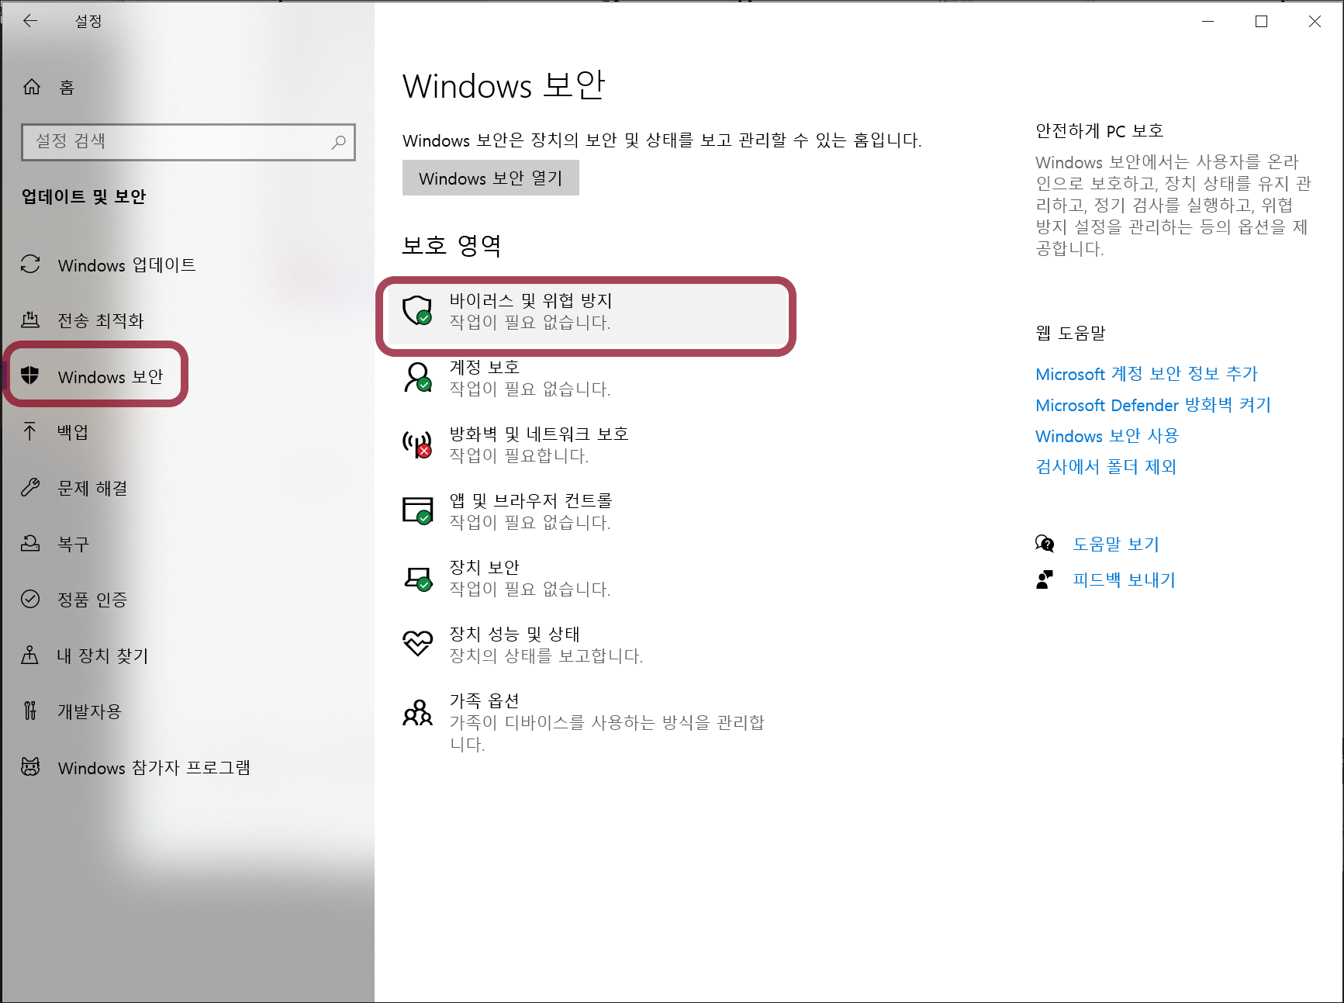Click 피드백 보내기 link
This screenshot has width=1344, height=1003.
tap(1124, 580)
